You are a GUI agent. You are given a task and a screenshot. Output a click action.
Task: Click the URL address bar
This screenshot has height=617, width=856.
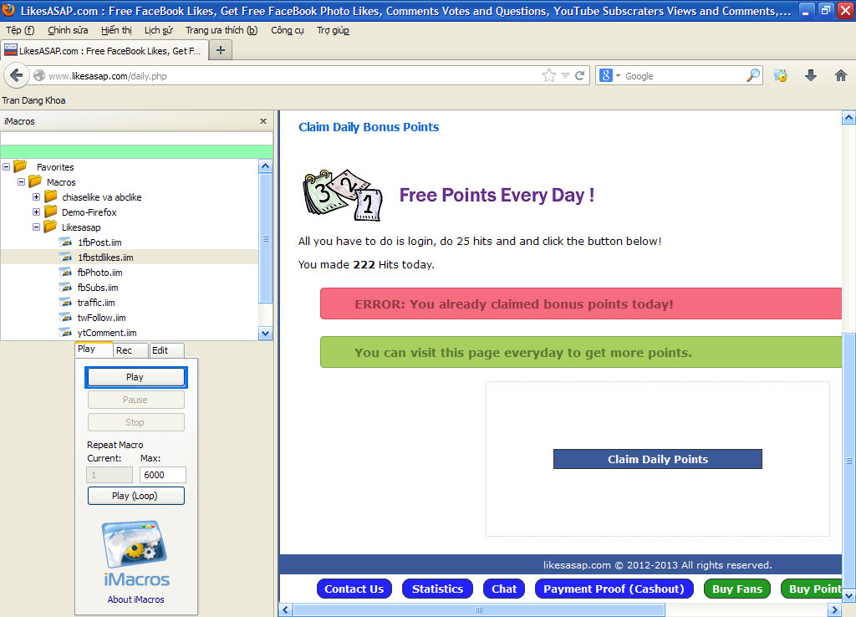tap(295, 76)
